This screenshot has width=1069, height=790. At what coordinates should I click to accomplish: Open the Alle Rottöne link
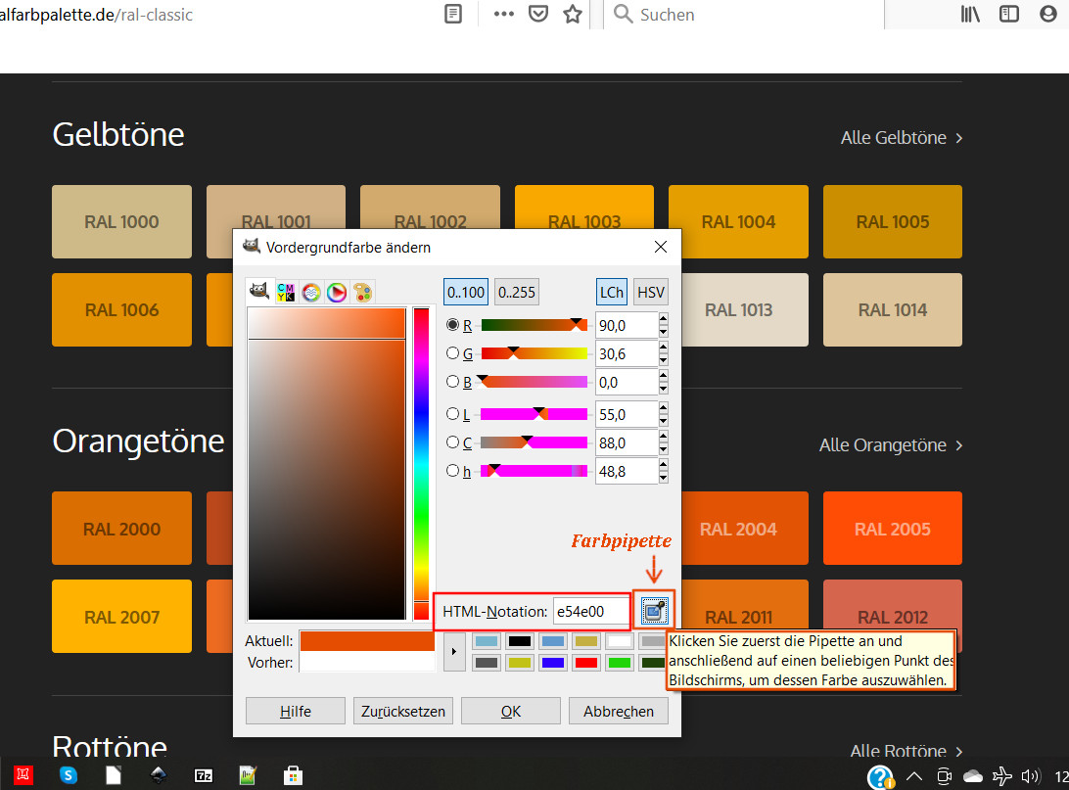pyautogui.click(x=906, y=751)
